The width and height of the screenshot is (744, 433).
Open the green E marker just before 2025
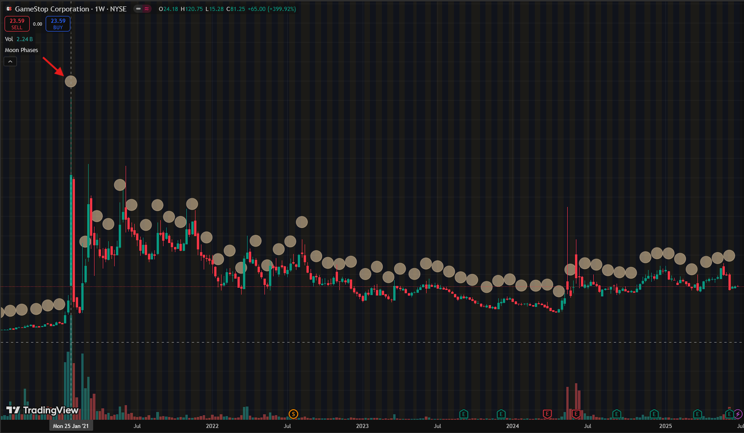(654, 414)
